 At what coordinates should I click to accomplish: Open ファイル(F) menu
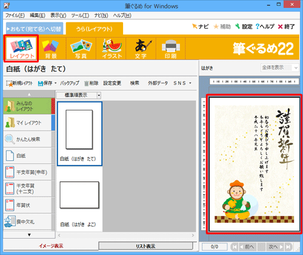pyautogui.click(x=15, y=15)
